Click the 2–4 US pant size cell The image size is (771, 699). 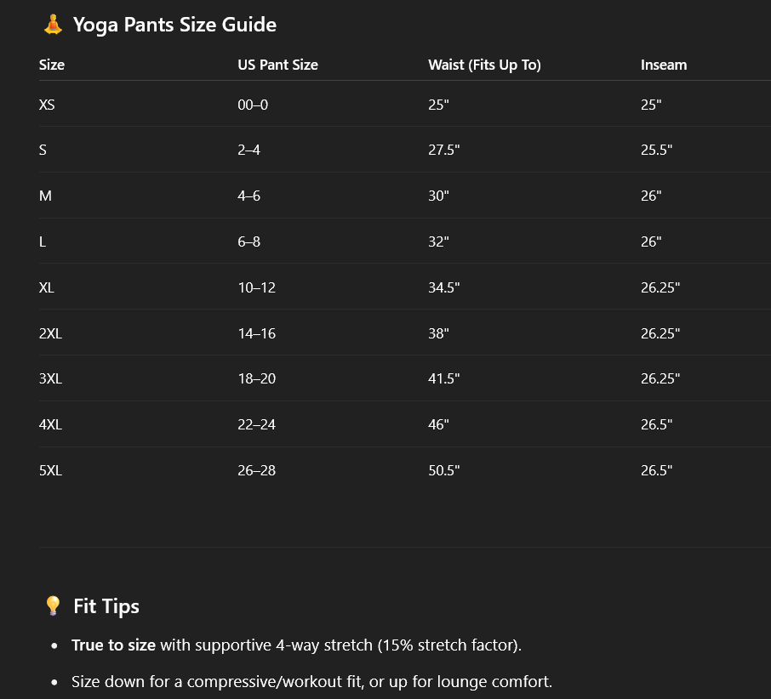tap(249, 151)
